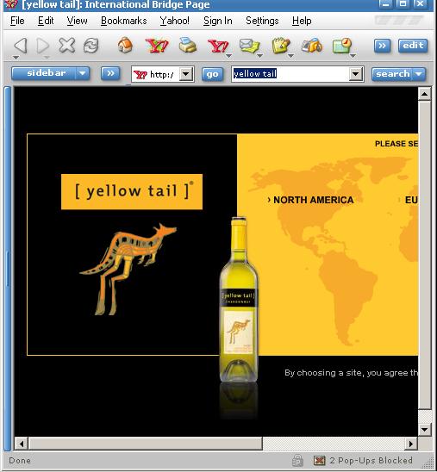Viewport: 437px width, 472px height.
Task: Click the binoculars search toolbar icon
Action: coord(312,46)
